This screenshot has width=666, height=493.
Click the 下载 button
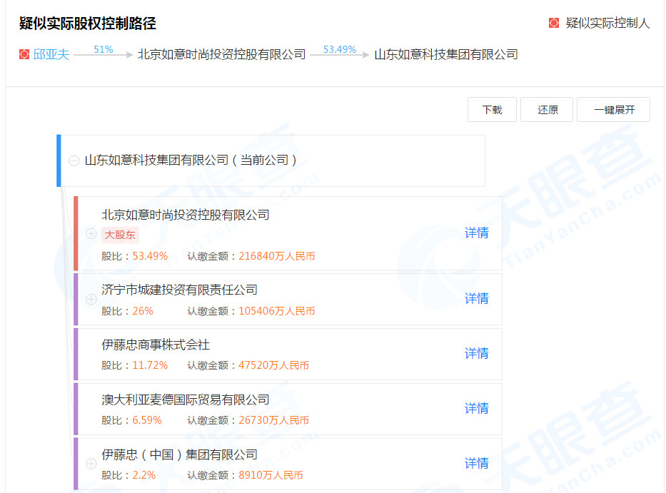[492, 110]
